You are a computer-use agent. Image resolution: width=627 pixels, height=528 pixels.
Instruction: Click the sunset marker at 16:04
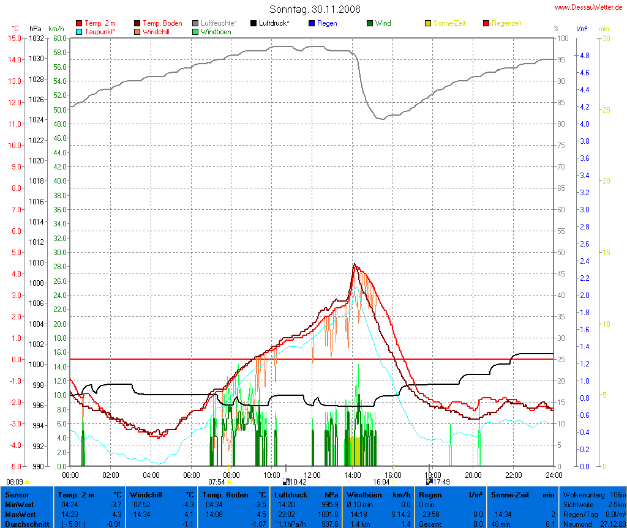[x=393, y=483]
